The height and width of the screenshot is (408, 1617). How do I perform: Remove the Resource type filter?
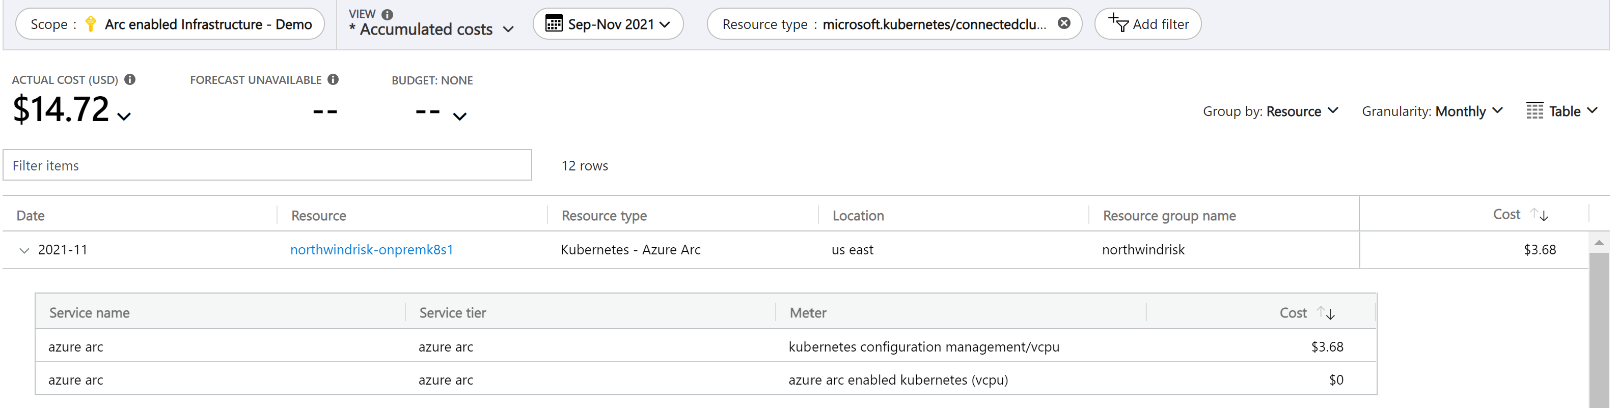pos(1064,23)
